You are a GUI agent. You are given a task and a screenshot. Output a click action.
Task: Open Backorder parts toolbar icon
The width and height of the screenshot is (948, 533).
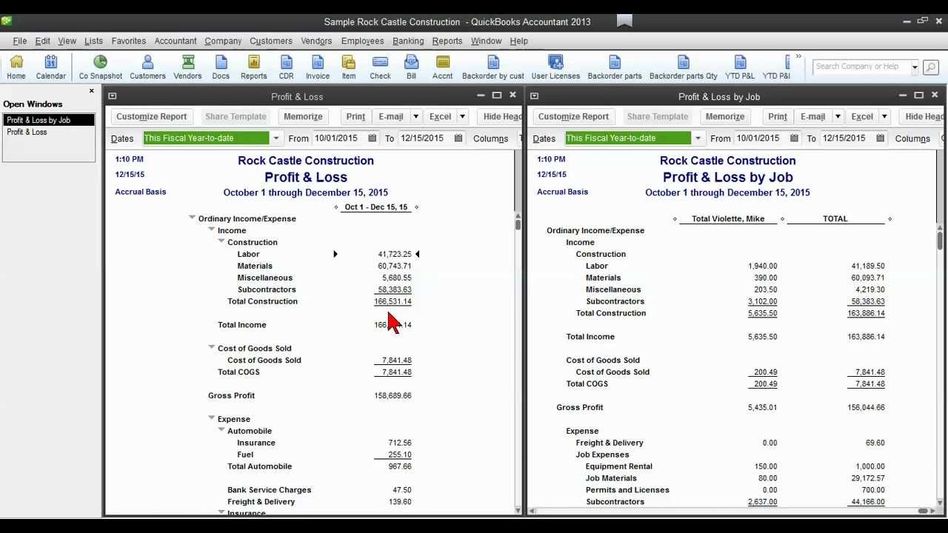[615, 67]
